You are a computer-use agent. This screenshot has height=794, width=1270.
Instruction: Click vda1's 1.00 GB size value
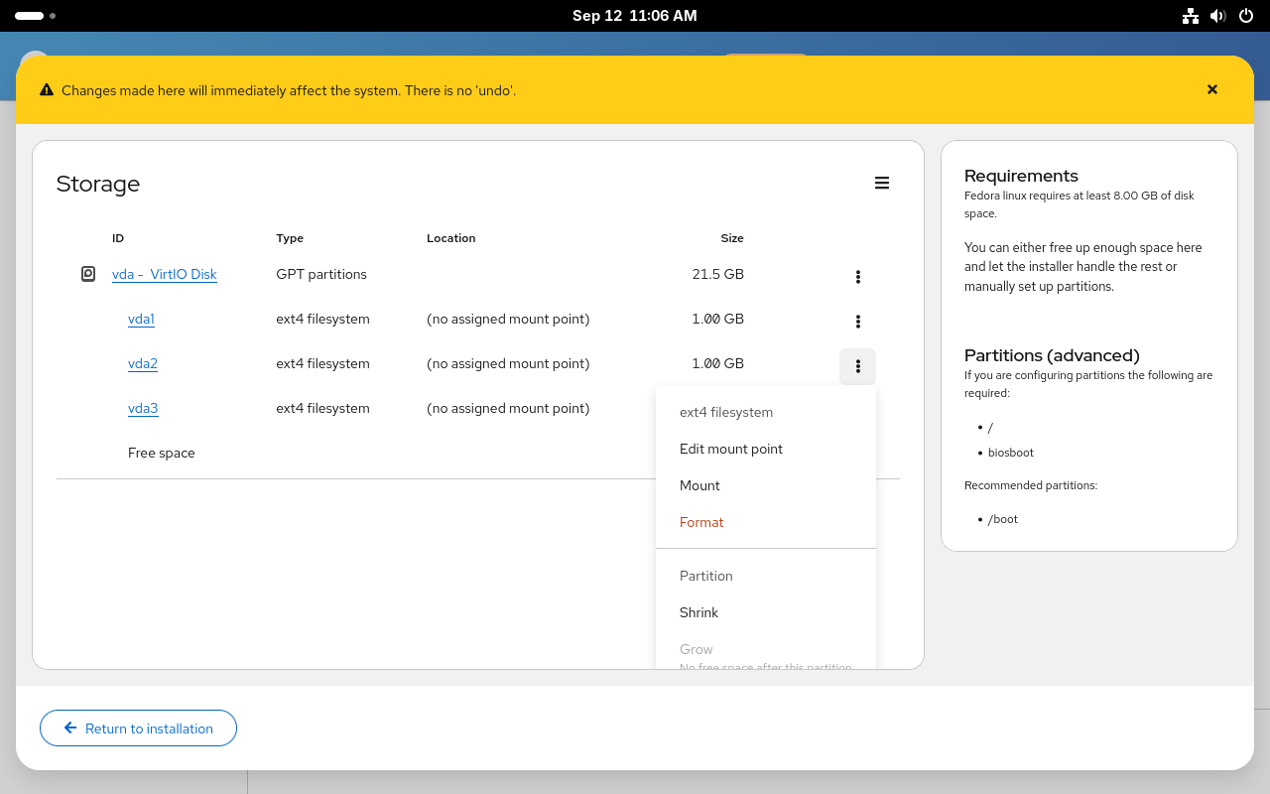[718, 319]
